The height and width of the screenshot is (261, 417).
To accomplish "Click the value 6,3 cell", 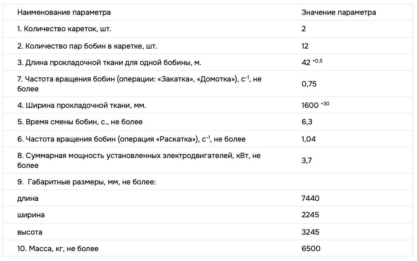I will point(307,122).
